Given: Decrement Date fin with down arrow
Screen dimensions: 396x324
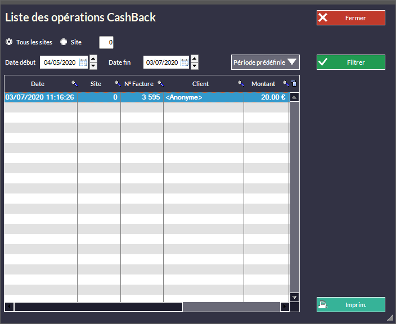Looking at the screenshot, I should click(195, 66).
